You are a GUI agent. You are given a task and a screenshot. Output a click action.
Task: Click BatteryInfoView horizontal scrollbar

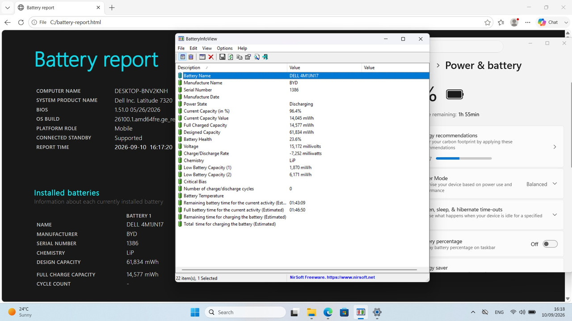tap(299, 270)
